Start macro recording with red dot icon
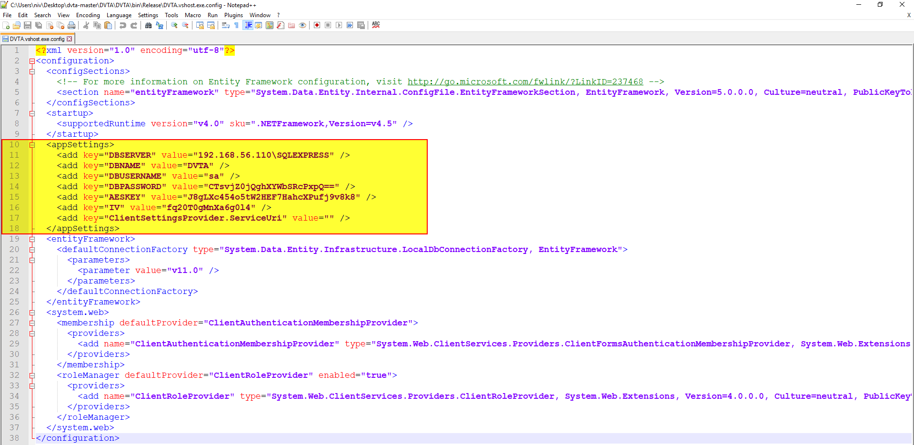Image resolution: width=914 pixels, height=445 pixels. point(317,25)
